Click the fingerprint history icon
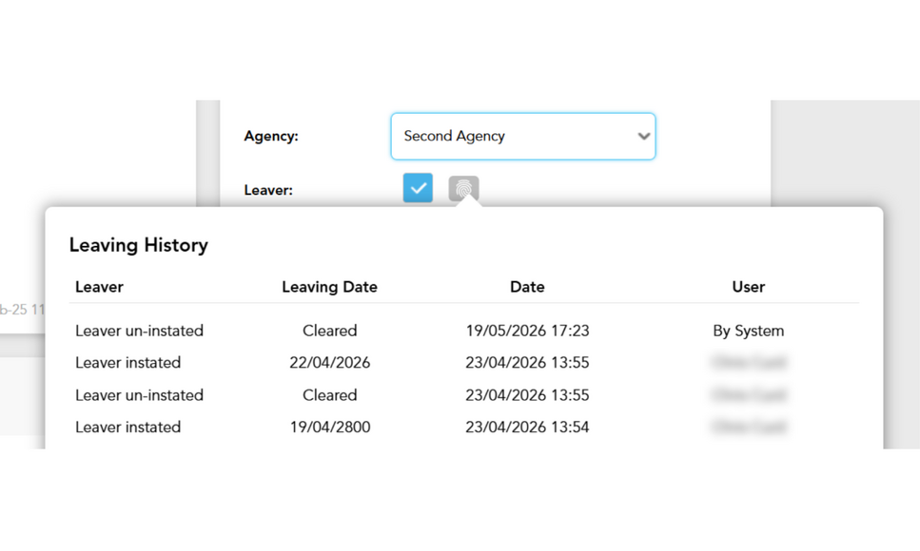Screen dimensions: 920x551 tap(463, 189)
